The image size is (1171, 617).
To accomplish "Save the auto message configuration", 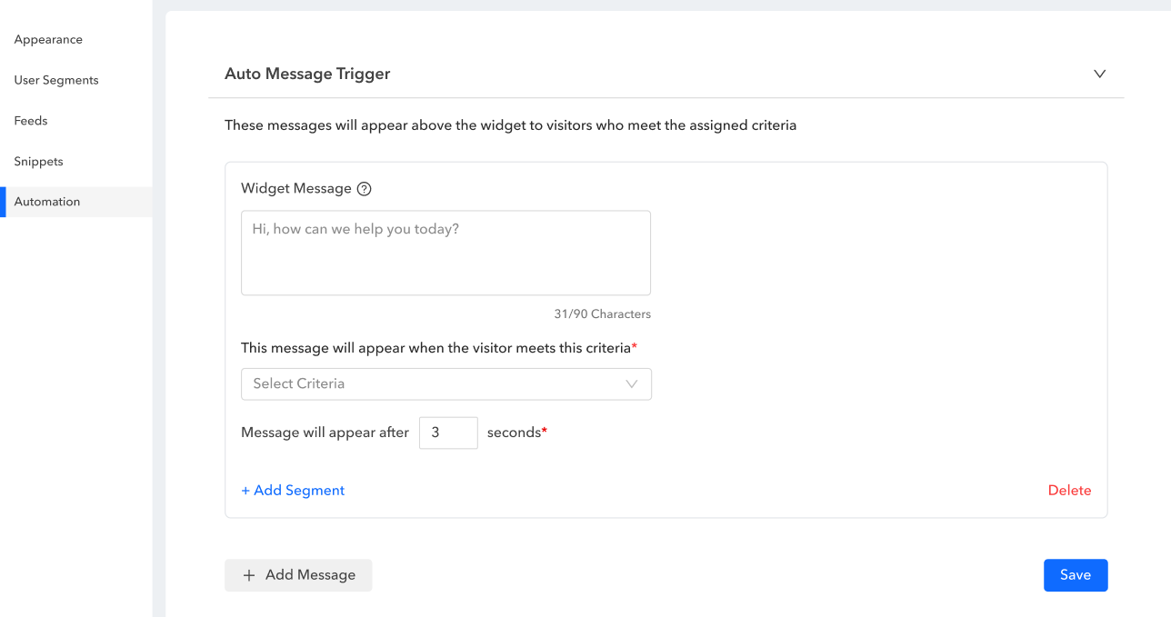I will (x=1076, y=575).
